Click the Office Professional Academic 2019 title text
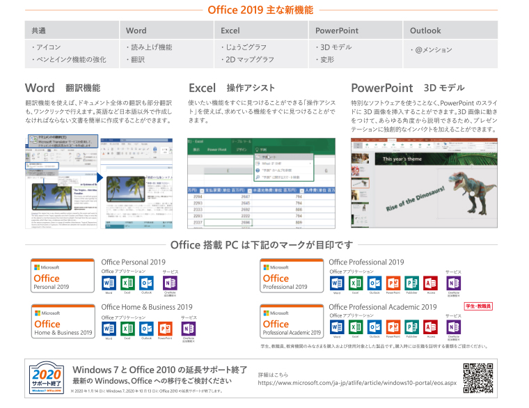Viewport: 529px width, 408px height. 383,307
